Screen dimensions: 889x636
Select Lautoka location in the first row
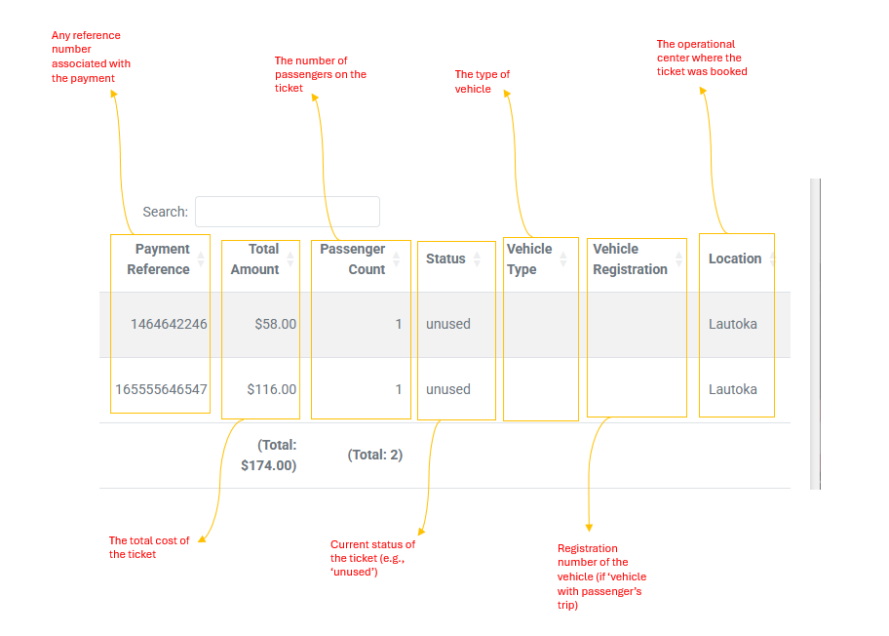733,324
